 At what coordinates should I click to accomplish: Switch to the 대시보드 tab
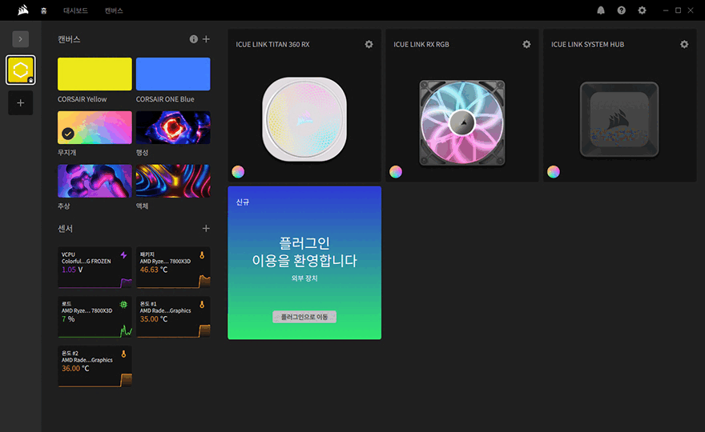75,10
